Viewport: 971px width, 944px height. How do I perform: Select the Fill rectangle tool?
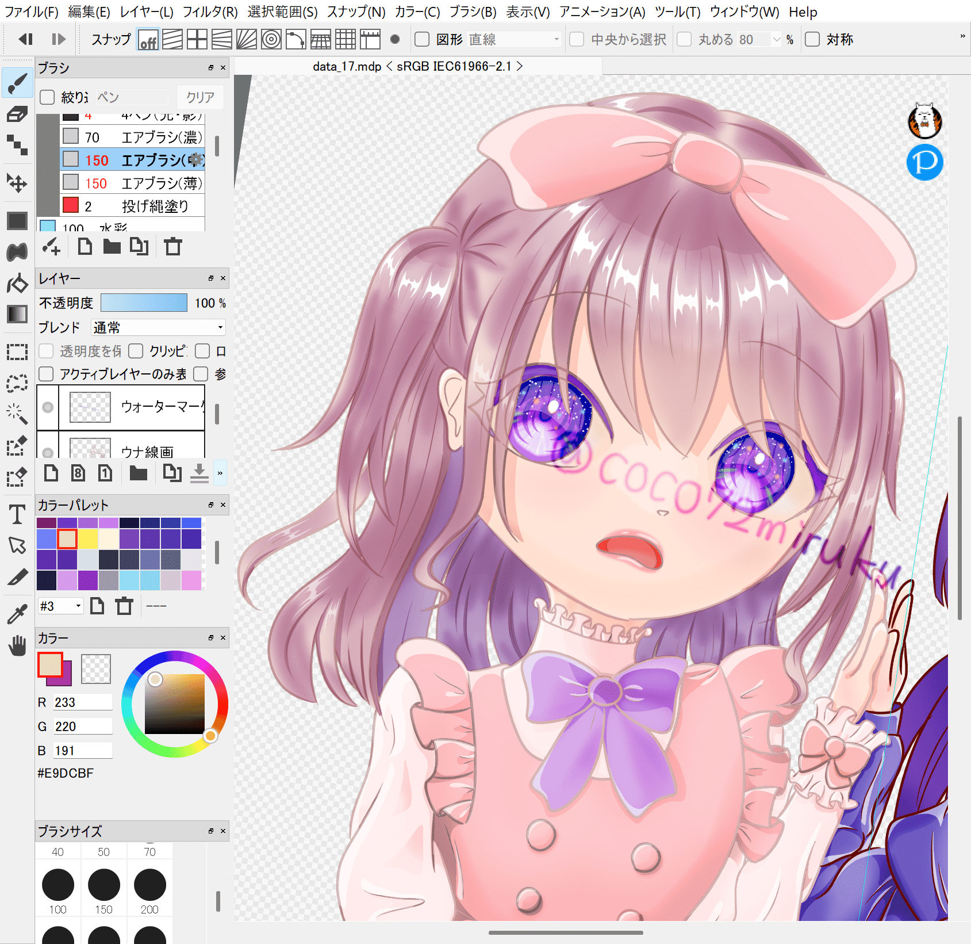point(17,221)
